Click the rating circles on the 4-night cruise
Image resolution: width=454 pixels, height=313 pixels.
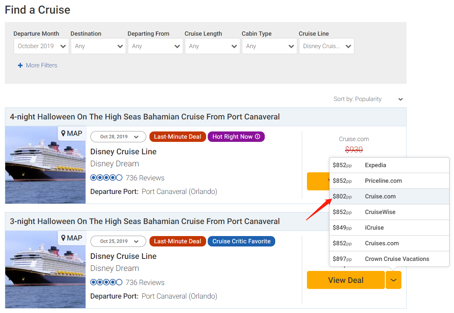(x=106, y=178)
